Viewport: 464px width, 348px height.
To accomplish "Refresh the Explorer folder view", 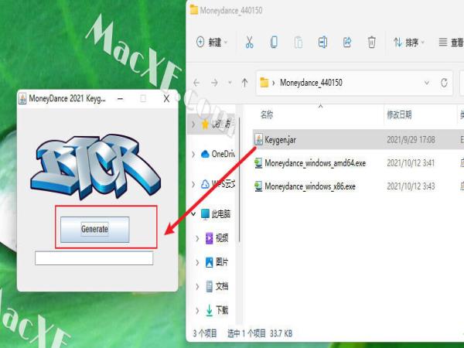I will tap(444, 83).
